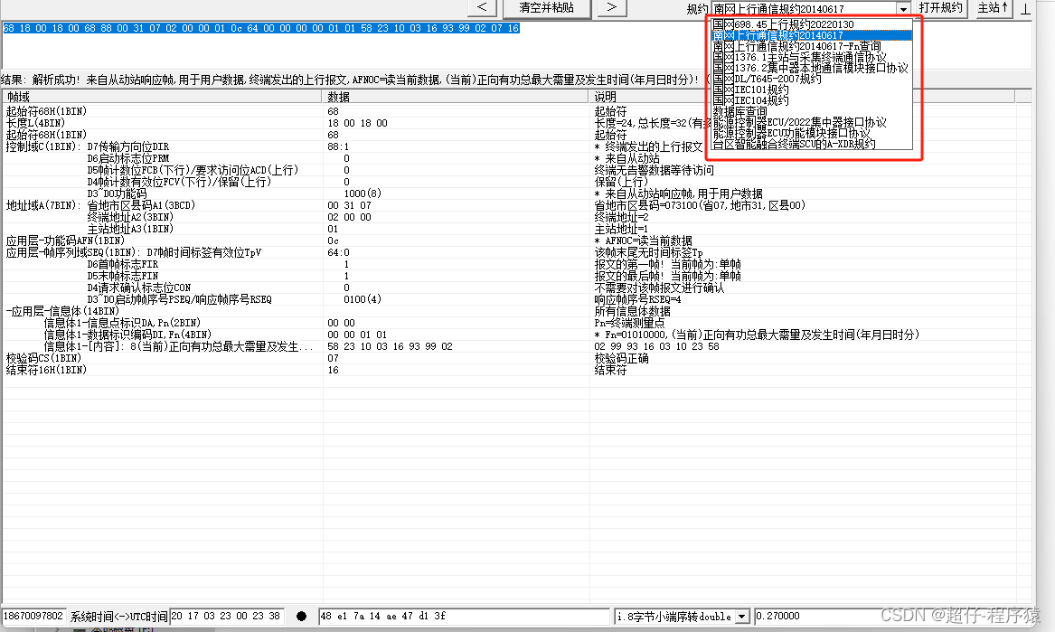Select the D3~D0启动帧序号PSEQ row
The image size is (1055, 632).
[517, 299]
